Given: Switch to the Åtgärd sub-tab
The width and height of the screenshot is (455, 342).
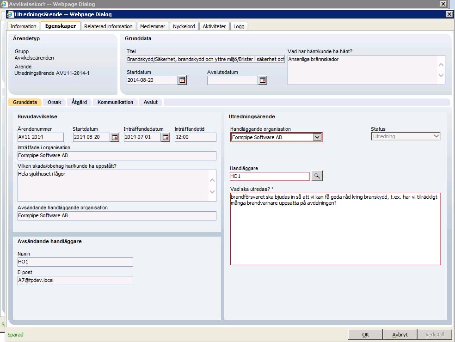Looking at the screenshot, I should [79, 102].
